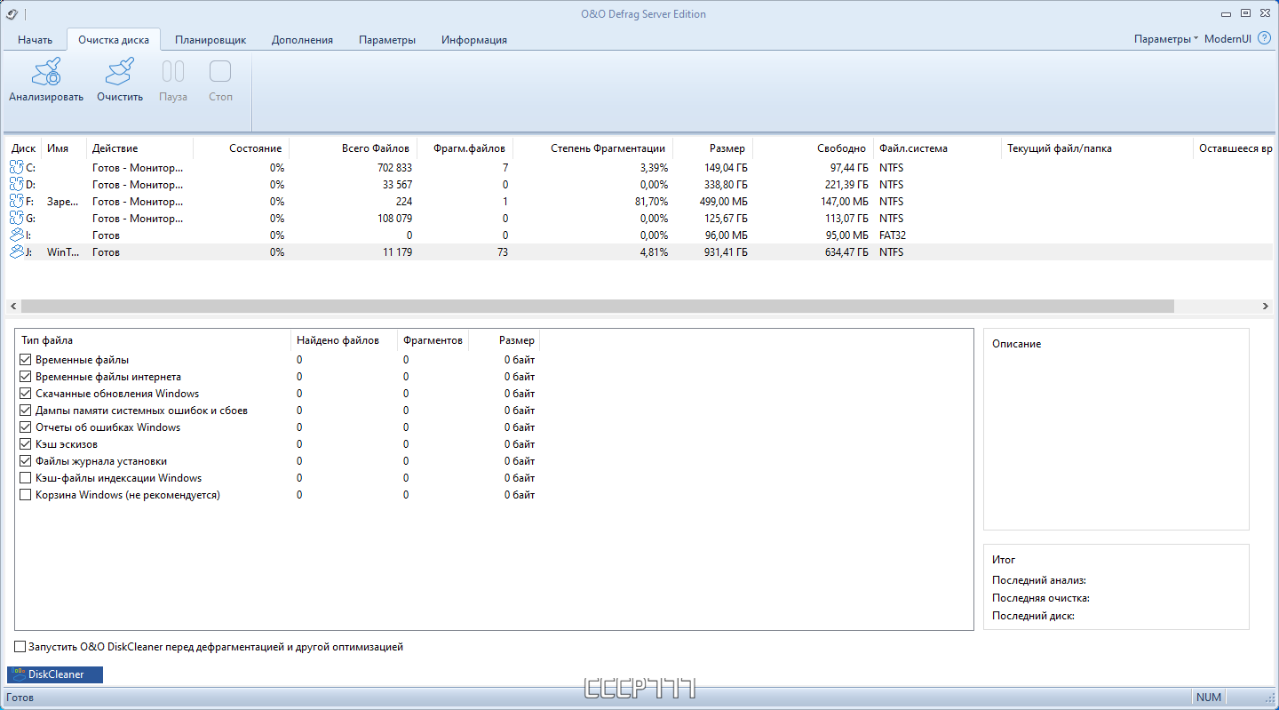1279x710 pixels.
Task: Start cleaning with the Очистить tool
Action: click(120, 81)
